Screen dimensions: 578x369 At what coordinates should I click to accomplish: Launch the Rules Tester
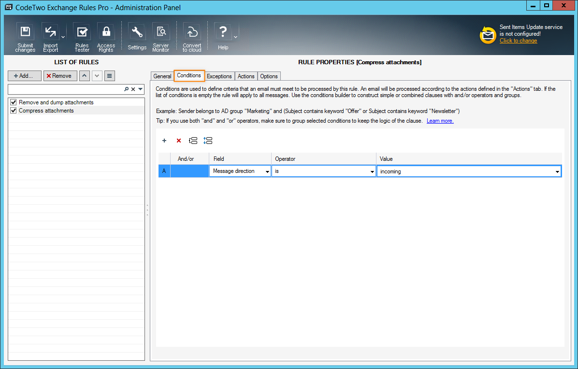coord(82,37)
